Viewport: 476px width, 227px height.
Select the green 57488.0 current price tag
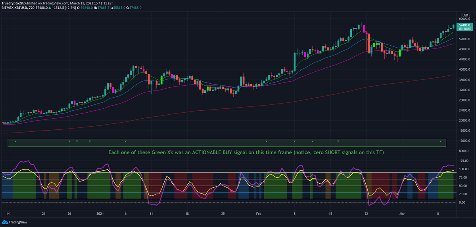(464, 25)
